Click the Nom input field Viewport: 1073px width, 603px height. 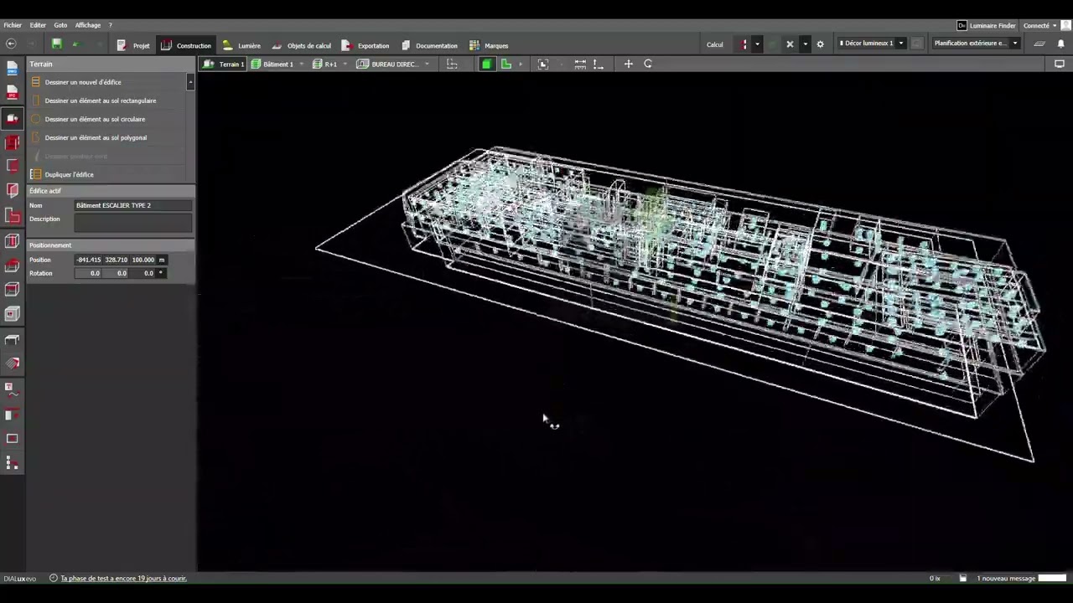[133, 205]
